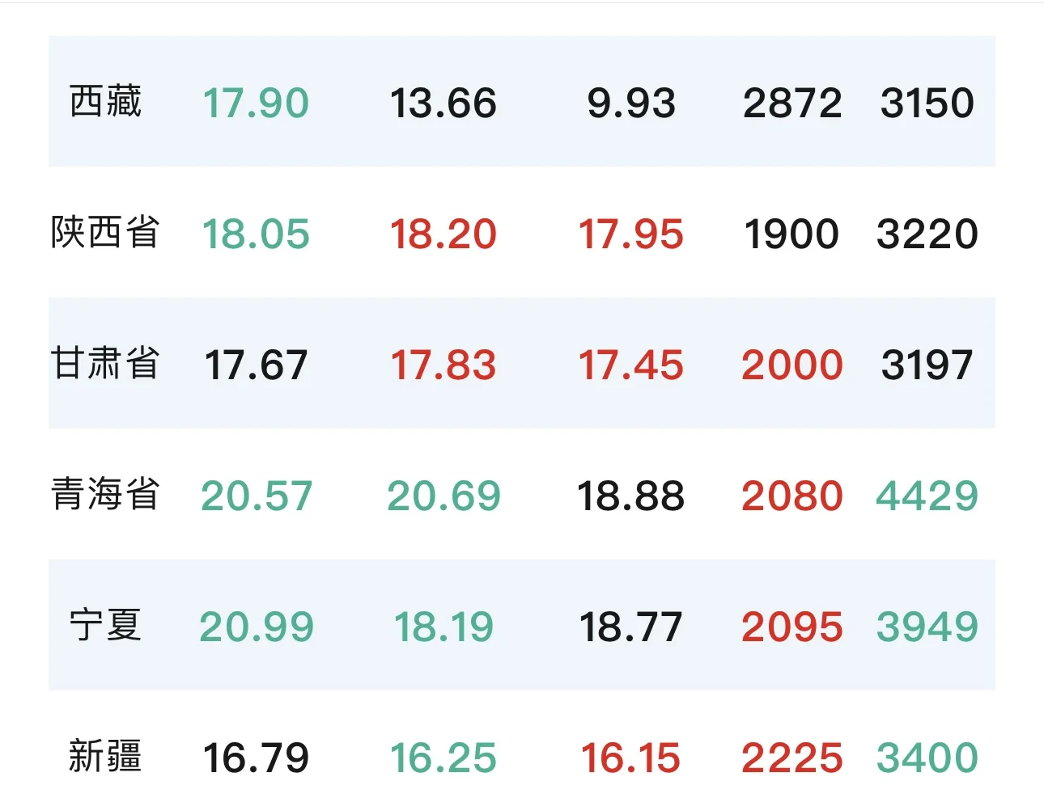Click value 17.67 in 甘肃省 row
The width and height of the screenshot is (1044, 798).
point(256,365)
